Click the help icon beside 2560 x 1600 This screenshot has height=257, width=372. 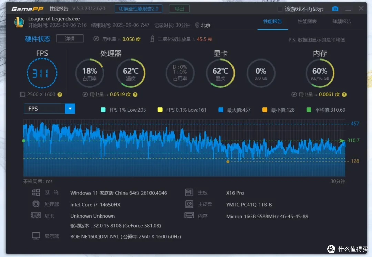[60, 95]
